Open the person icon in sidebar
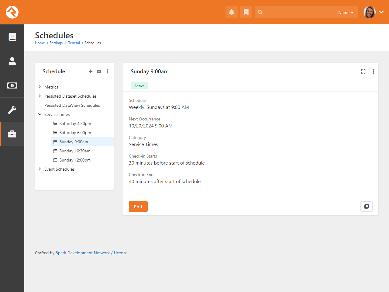This screenshot has height=292, width=389. click(12, 61)
